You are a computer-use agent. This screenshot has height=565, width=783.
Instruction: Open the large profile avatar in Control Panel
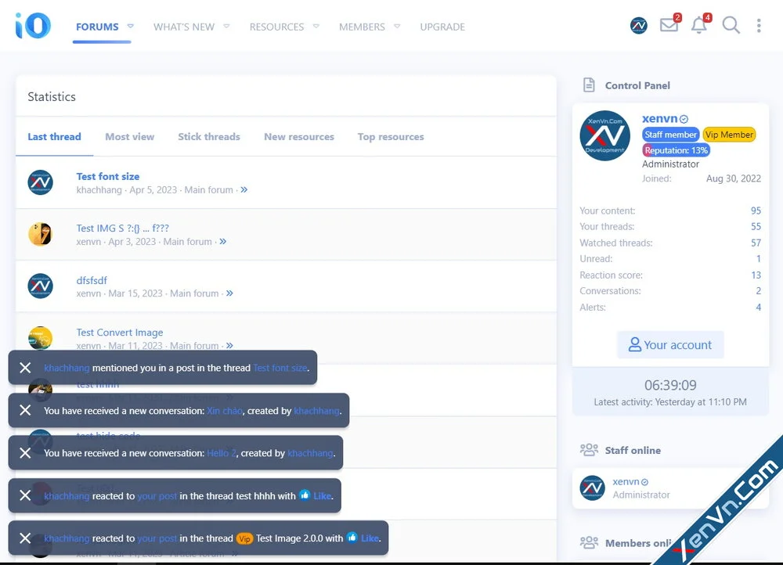[604, 135]
